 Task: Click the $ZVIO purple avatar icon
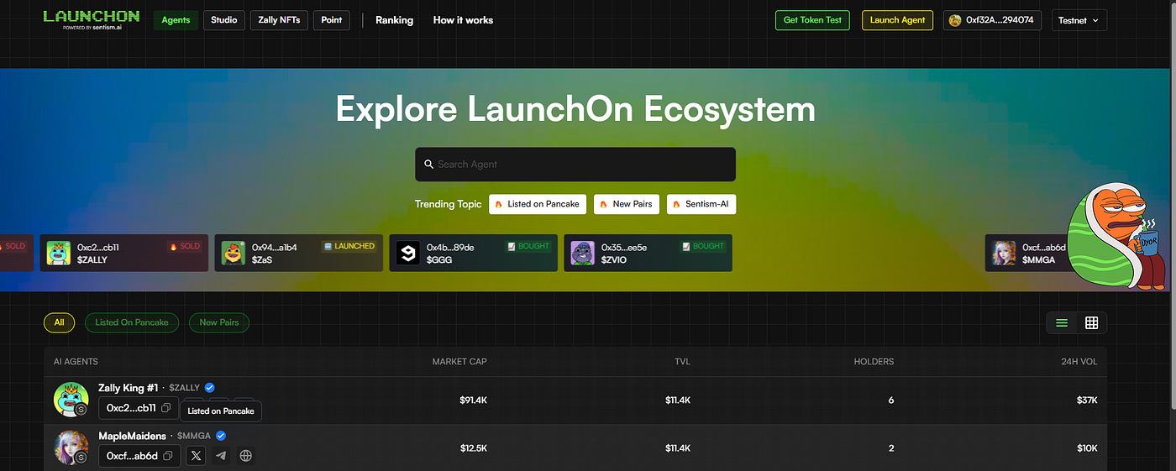[582, 254]
